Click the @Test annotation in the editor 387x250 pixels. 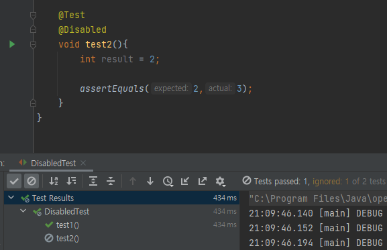pos(72,15)
